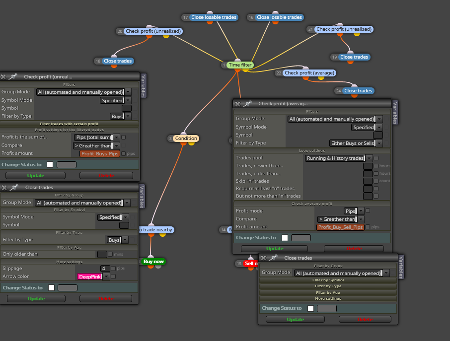Open Profit mode Pips dropdown
The height and width of the screenshot is (341, 450).
(361, 211)
